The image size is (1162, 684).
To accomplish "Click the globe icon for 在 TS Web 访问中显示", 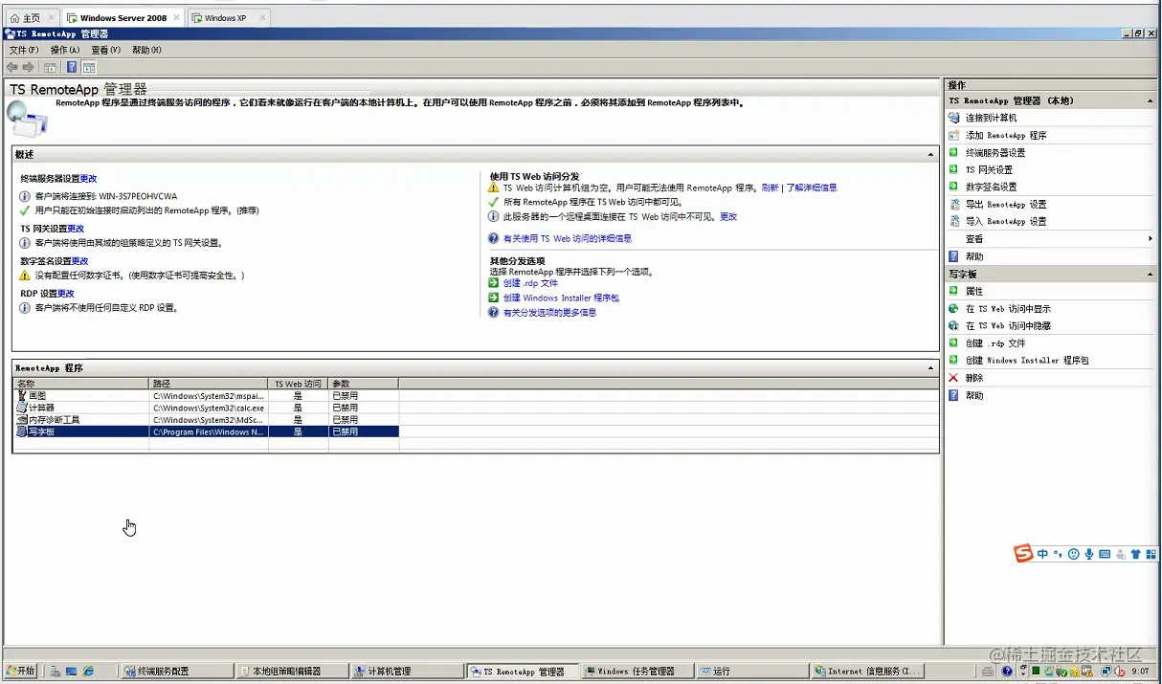I will pos(953,308).
